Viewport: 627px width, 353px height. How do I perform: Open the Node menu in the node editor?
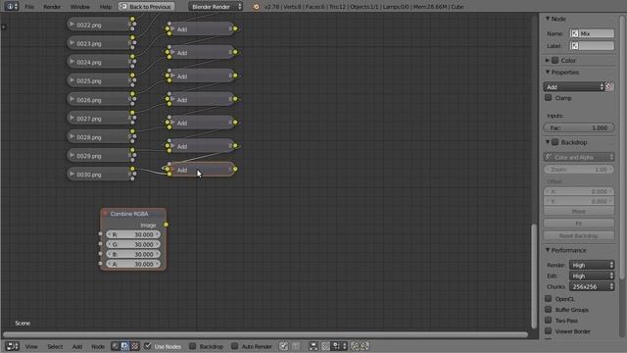pyautogui.click(x=98, y=346)
